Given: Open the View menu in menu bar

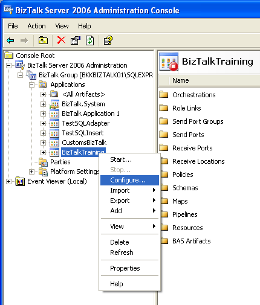Looking at the screenshot, I should point(62,26).
